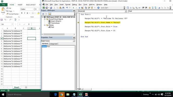
Task: Click Indent icon in Edit toolbar
Action: (x=143, y=8)
